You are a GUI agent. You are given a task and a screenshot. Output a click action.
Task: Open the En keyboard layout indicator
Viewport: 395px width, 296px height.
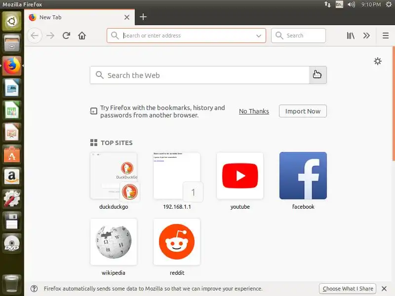coord(339,4)
